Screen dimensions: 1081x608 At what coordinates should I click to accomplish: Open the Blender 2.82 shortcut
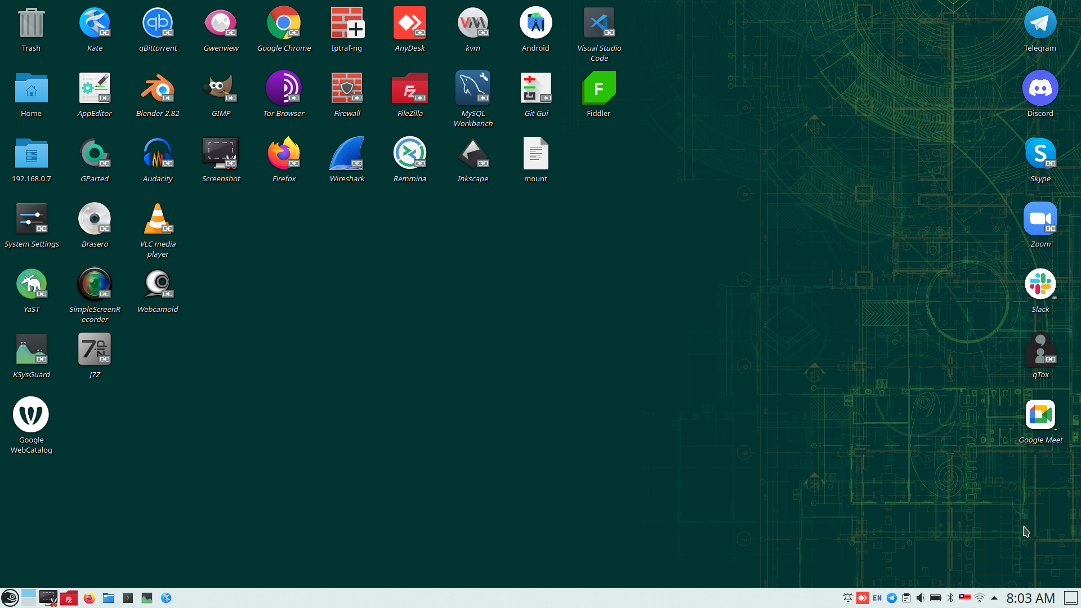(158, 88)
